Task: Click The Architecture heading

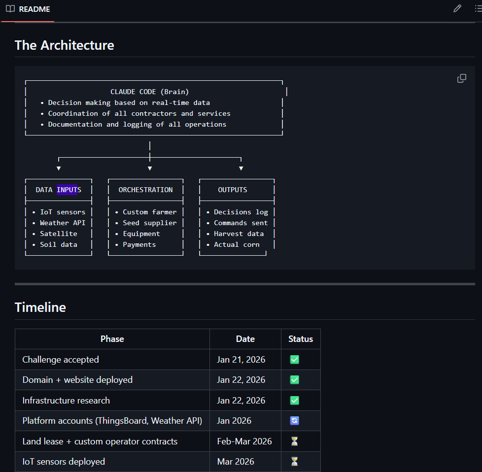Action: [64, 45]
